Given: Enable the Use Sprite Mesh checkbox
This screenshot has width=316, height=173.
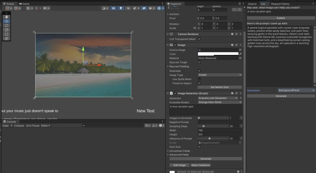Looking at the screenshot, I should (x=199, y=79).
